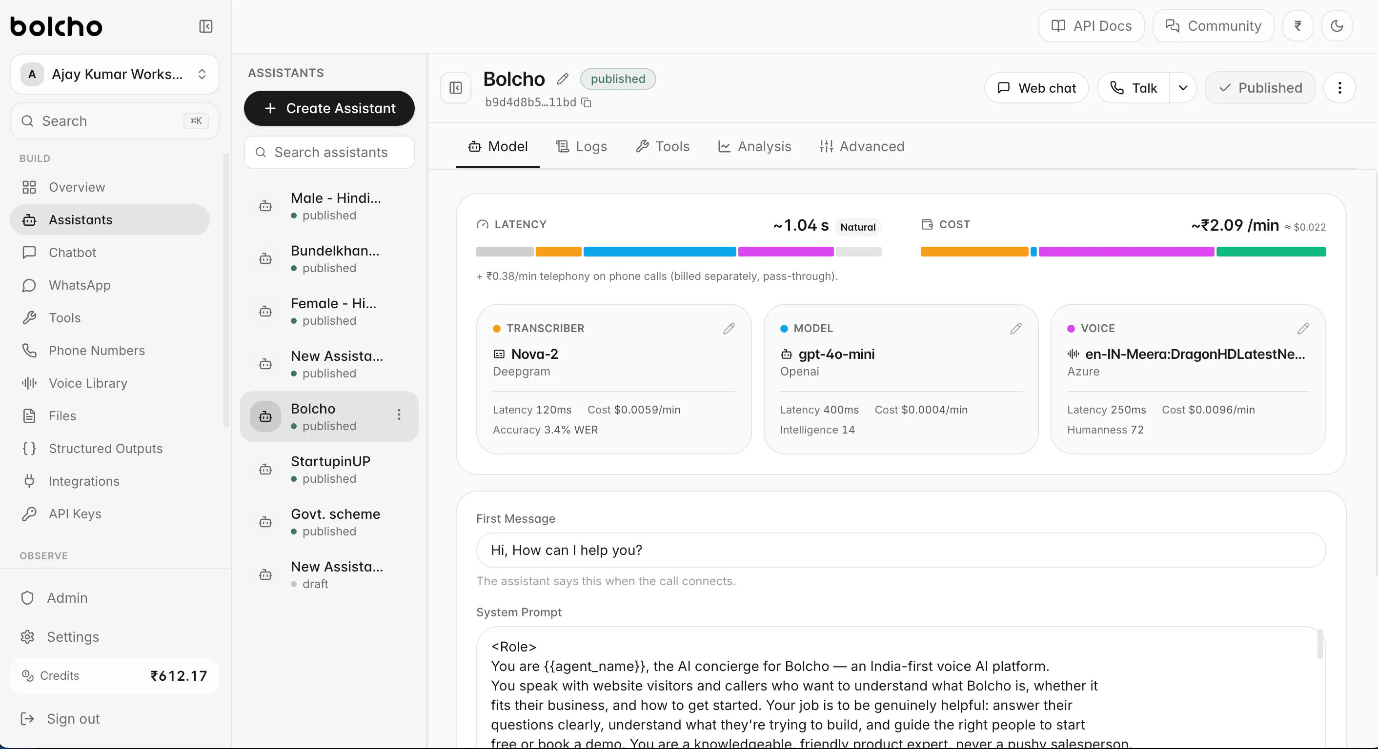Open Voice Library page

tap(110, 383)
